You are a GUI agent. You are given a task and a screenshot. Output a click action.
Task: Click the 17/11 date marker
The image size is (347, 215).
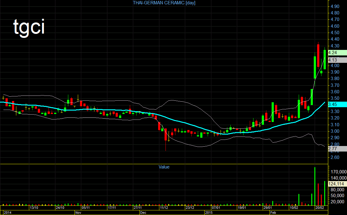[x=112, y=208]
